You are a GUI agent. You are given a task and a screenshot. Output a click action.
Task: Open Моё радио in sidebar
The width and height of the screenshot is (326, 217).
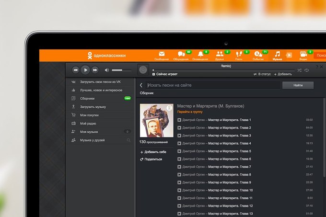point(100,123)
